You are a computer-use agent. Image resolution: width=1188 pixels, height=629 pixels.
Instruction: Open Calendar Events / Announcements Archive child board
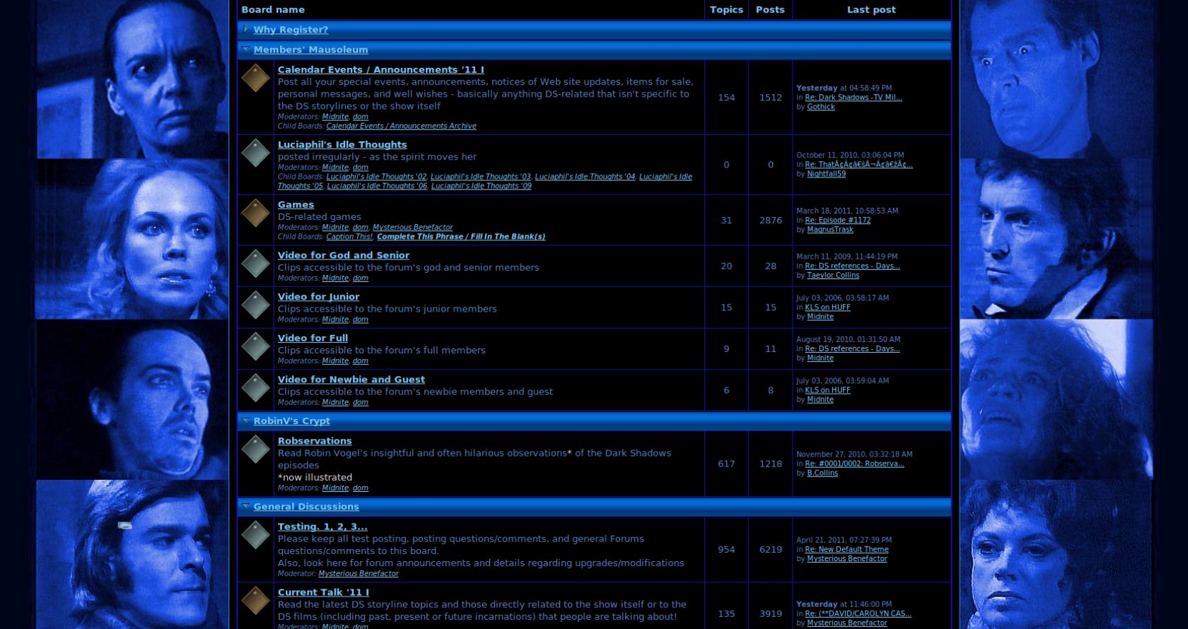(401, 127)
